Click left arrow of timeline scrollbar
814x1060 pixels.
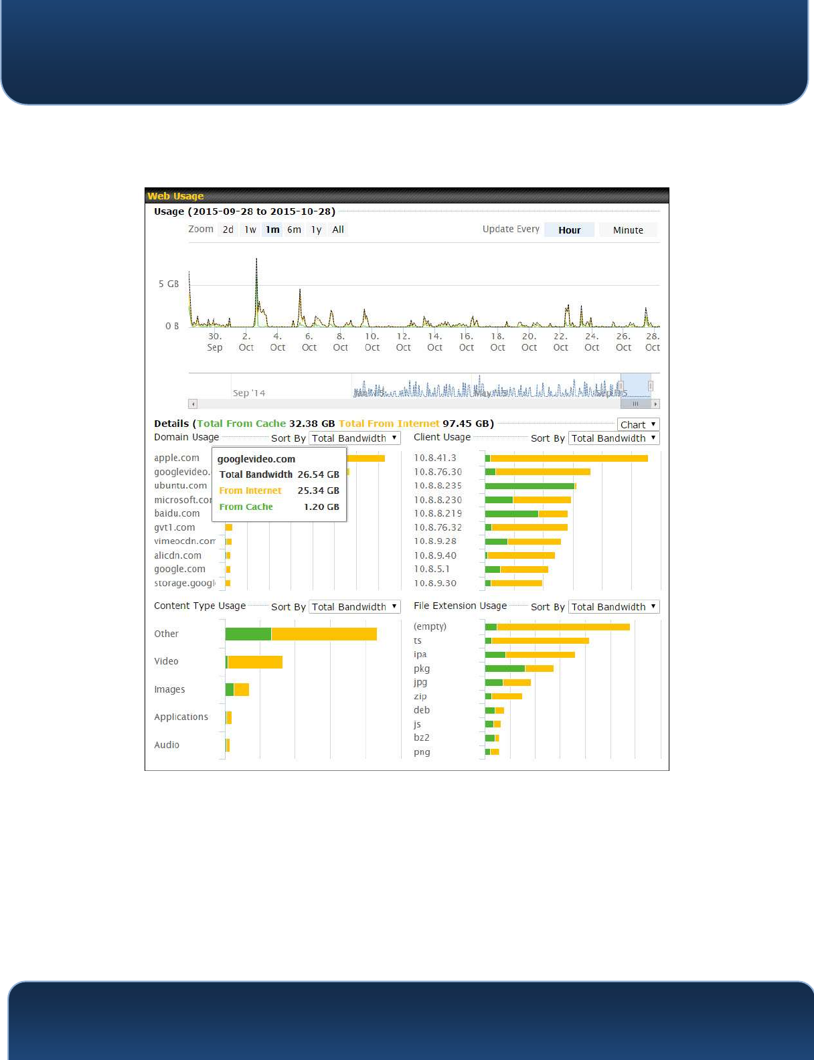click(193, 404)
